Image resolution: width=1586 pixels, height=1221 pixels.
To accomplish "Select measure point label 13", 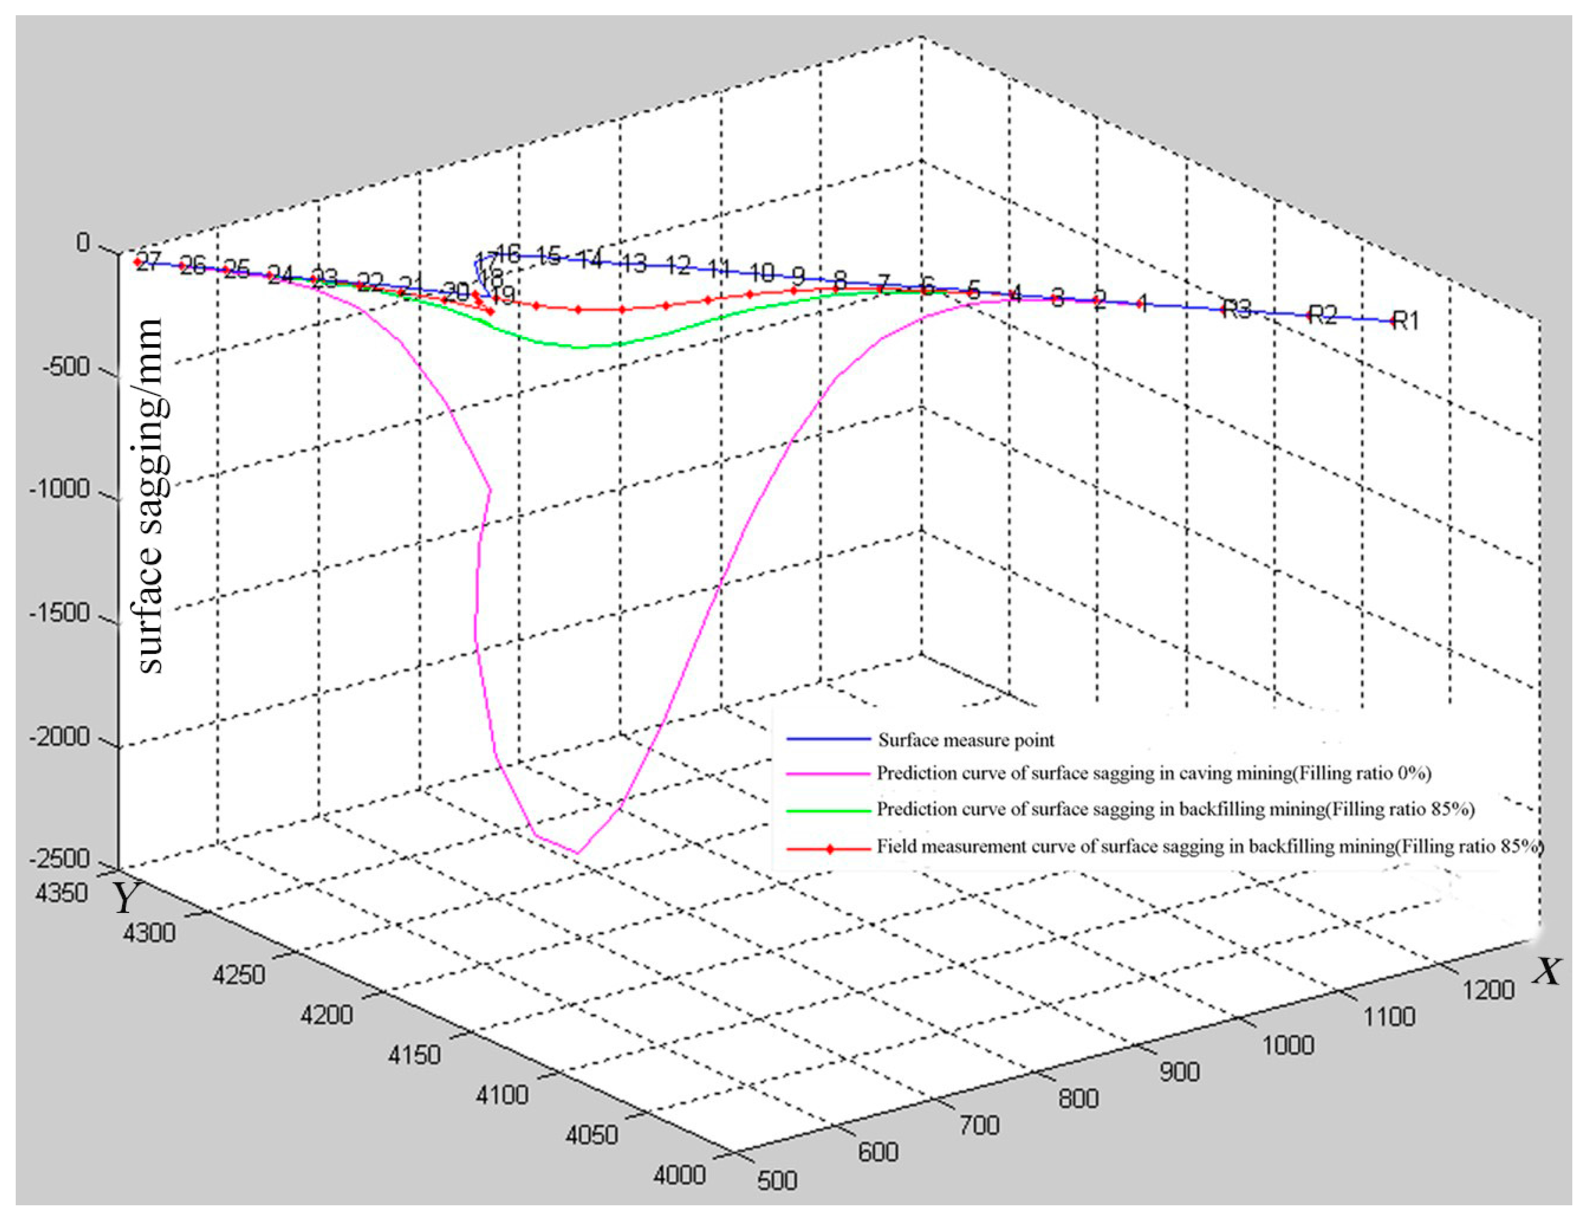I will click(635, 264).
